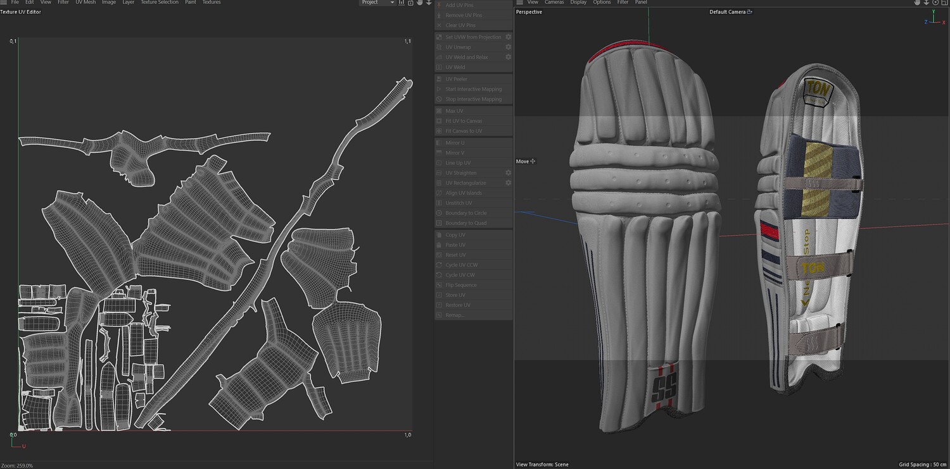Click the lock icon in UV editor header
The height and width of the screenshot is (469, 950).
click(x=410, y=3)
